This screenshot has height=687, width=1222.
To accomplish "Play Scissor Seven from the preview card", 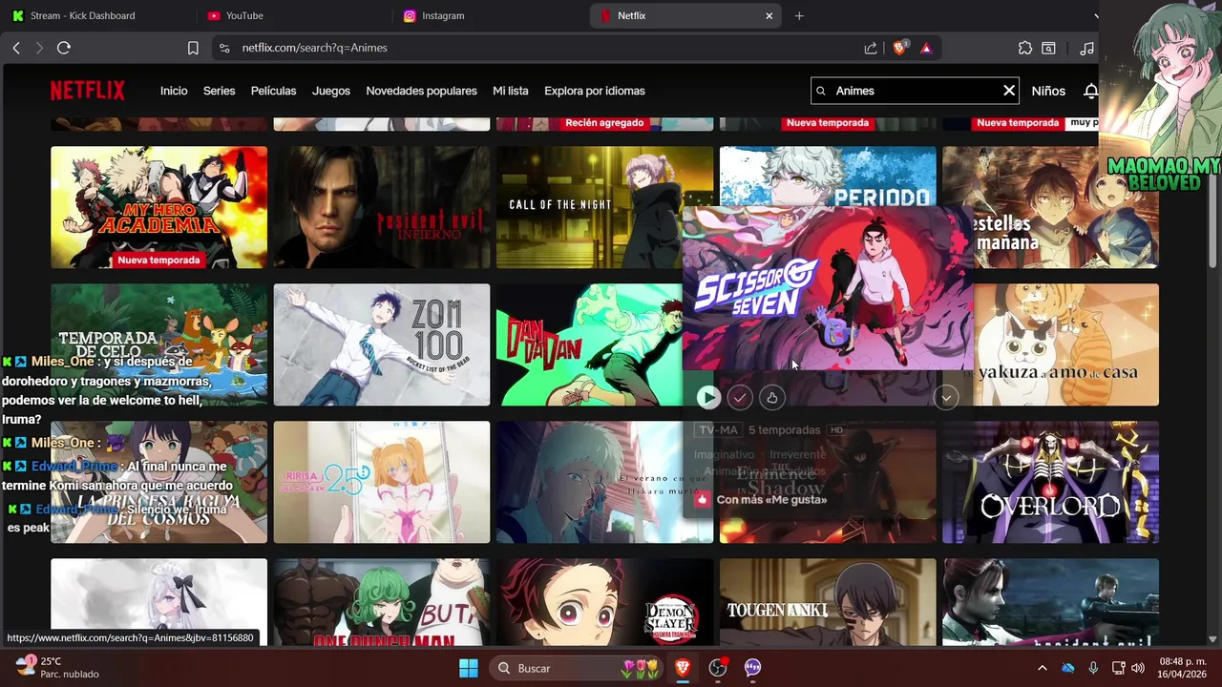I will 707,397.
